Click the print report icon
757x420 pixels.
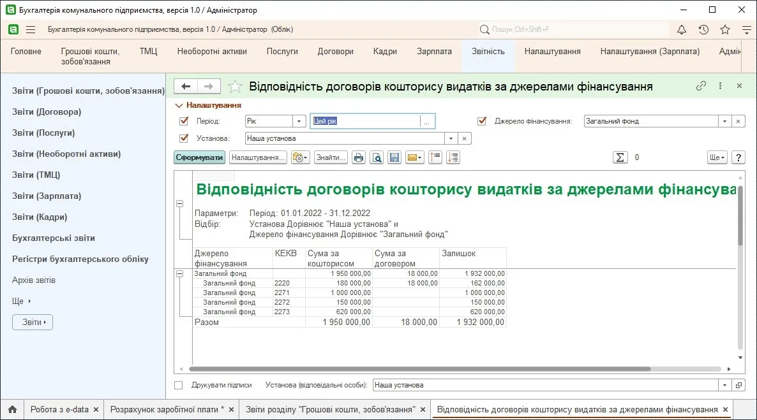(359, 157)
